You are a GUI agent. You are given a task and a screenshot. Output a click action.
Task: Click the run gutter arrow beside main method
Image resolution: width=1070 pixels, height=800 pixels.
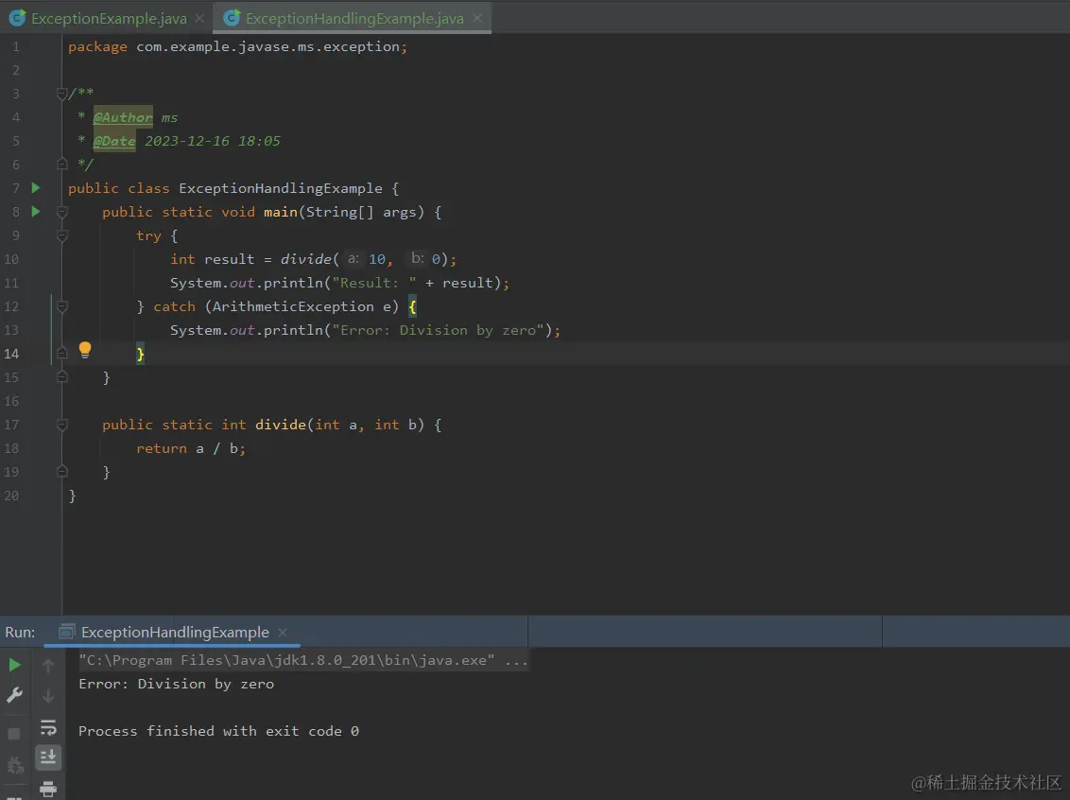(x=36, y=212)
